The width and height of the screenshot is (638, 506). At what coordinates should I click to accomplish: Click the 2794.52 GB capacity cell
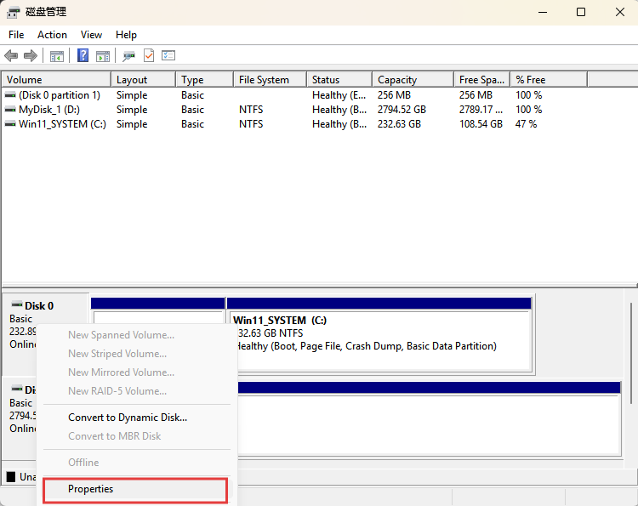point(402,110)
